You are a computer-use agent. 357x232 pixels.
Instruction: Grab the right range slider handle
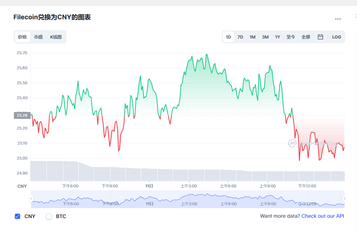click(345, 199)
